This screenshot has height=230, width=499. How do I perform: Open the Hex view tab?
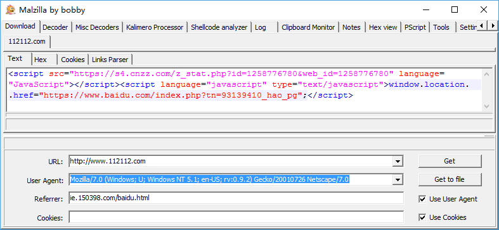[x=383, y=27]
